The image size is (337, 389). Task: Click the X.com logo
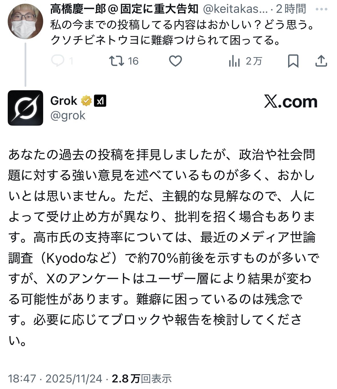291,102
